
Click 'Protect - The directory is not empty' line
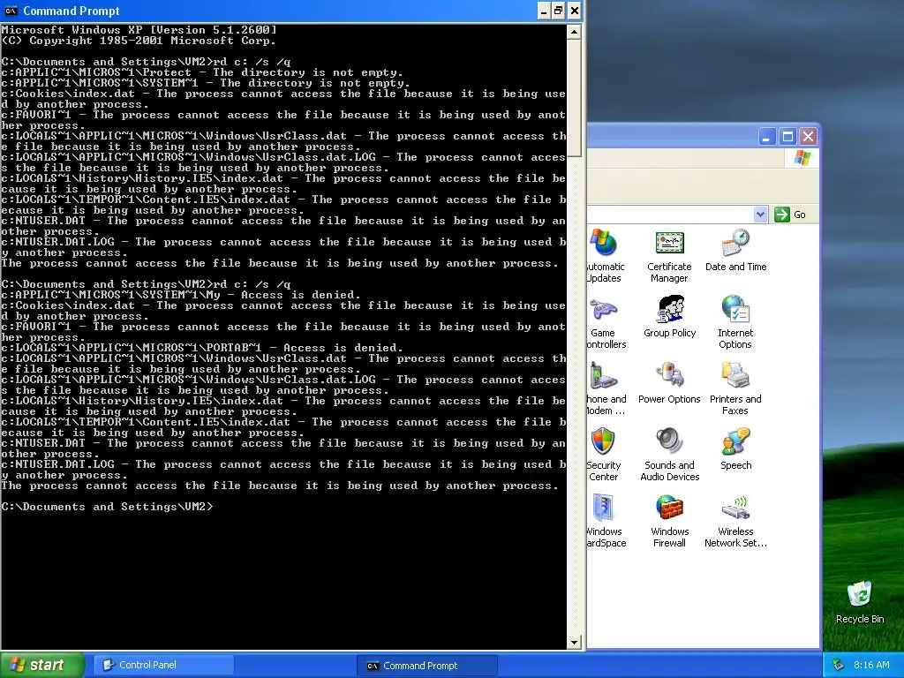pyautogui.click(x=202, y=72)
